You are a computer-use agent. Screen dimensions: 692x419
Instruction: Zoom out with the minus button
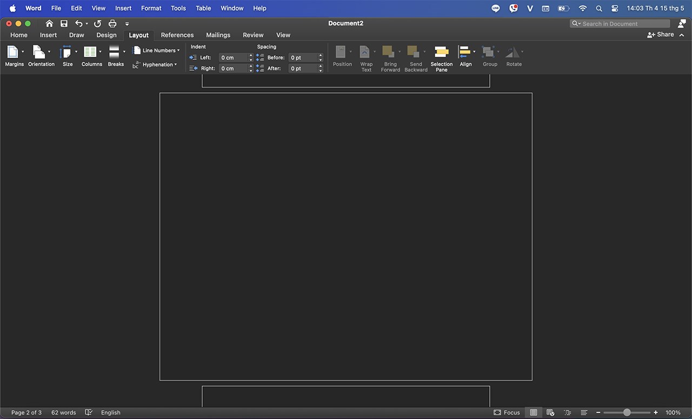pyautogui.click(x=598, y=413)
